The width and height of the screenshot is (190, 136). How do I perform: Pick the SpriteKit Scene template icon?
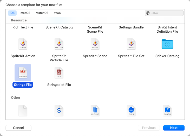coord(95,44)
